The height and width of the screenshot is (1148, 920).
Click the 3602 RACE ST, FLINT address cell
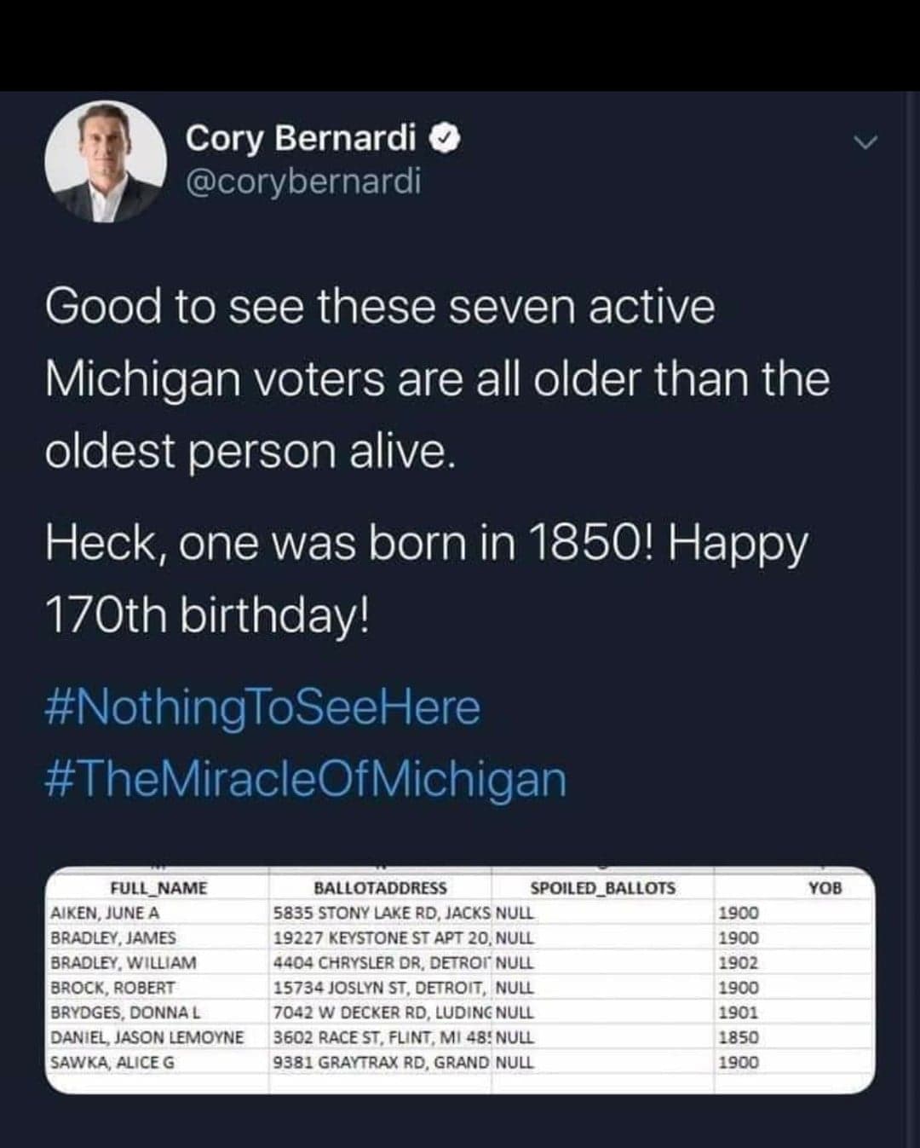pyautogui.click(x=382, y=1037)
